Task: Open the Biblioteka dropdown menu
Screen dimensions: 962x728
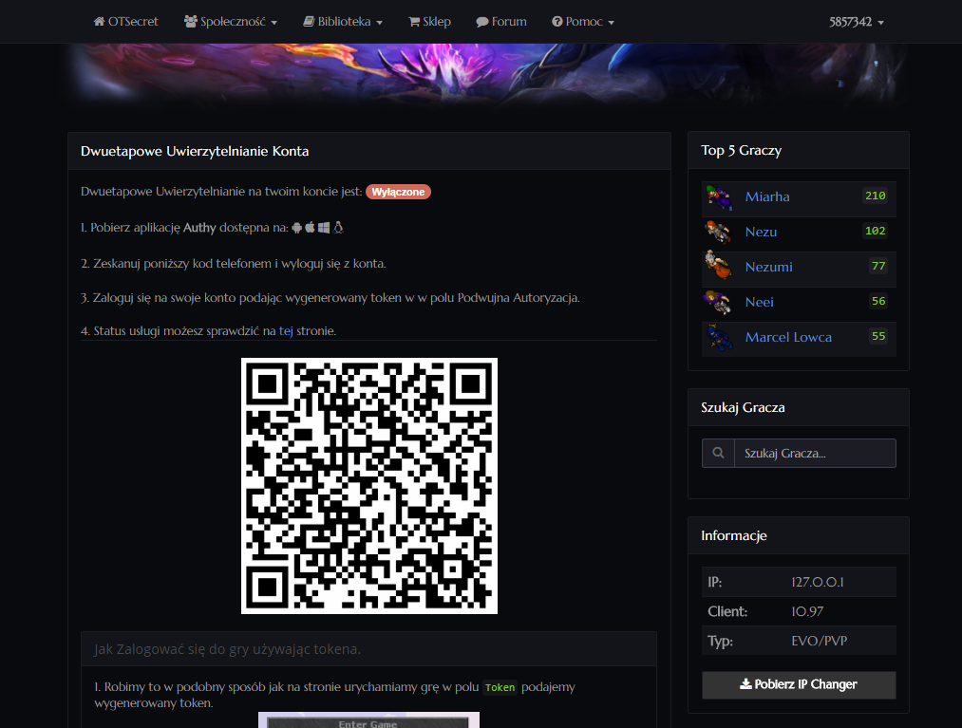Action: (x=343, y=22)
